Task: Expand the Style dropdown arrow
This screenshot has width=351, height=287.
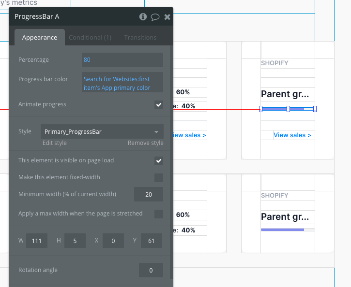Action: [156, 132]
